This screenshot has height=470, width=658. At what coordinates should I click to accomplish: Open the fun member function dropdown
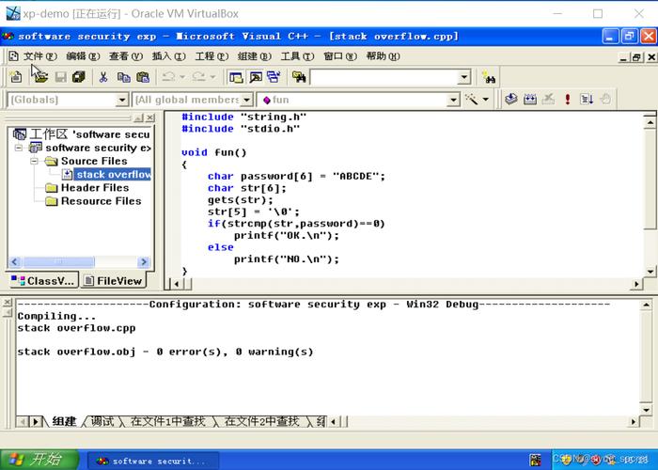452,100
